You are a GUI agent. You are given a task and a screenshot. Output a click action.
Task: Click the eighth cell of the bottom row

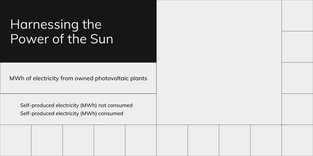tap(235, 140)
